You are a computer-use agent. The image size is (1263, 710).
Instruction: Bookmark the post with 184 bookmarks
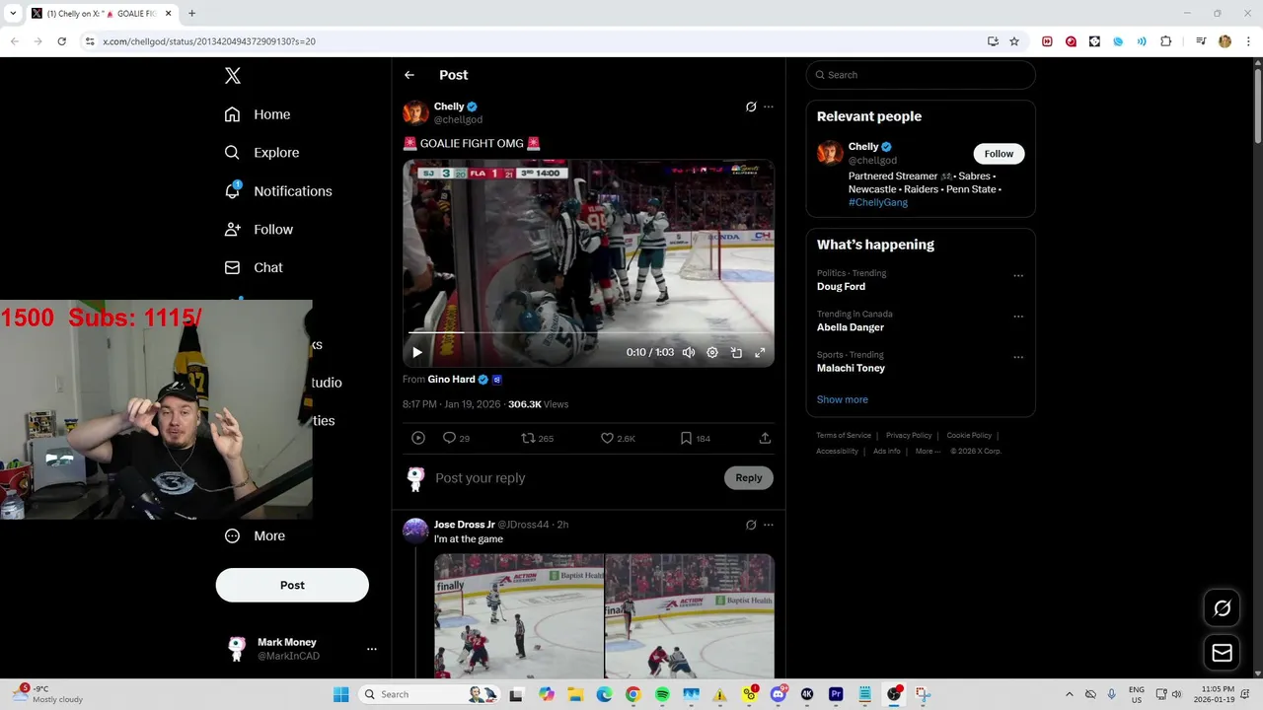pyautogui.click(x=696, y=438)
